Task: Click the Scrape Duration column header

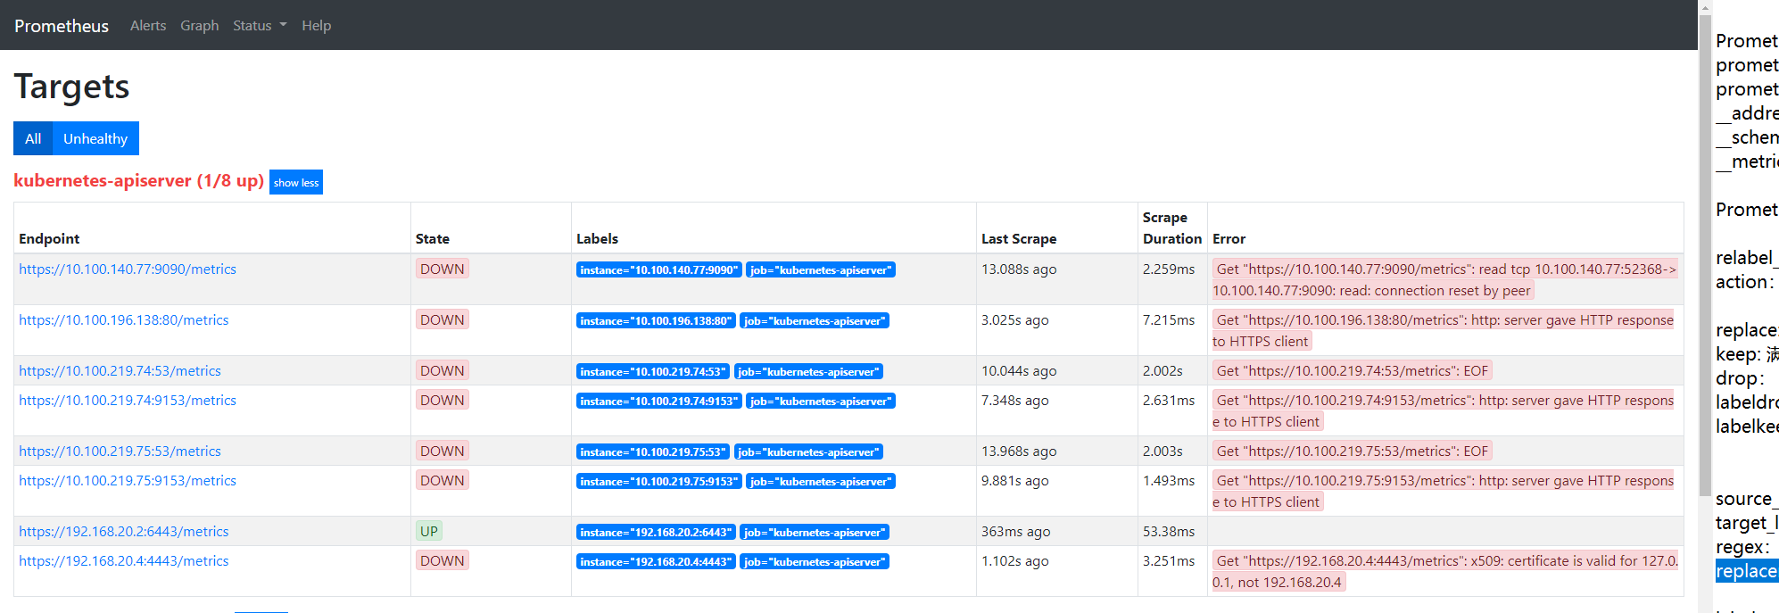Action: [x=1172, y=228]
